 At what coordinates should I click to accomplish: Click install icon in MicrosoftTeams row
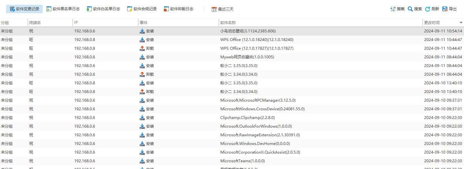point(142,161)
